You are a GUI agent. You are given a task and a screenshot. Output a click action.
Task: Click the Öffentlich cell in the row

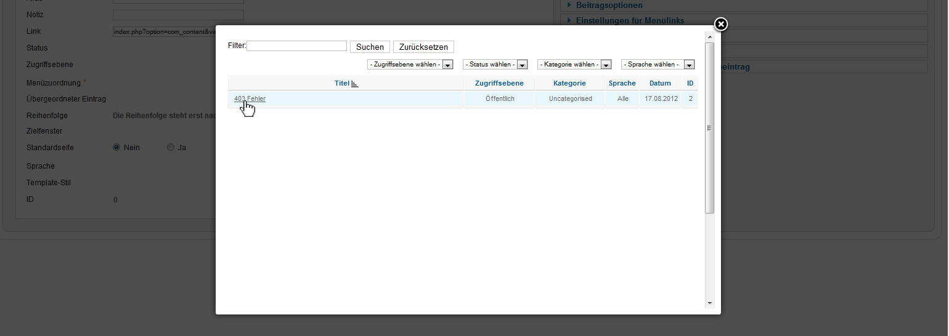500,98
